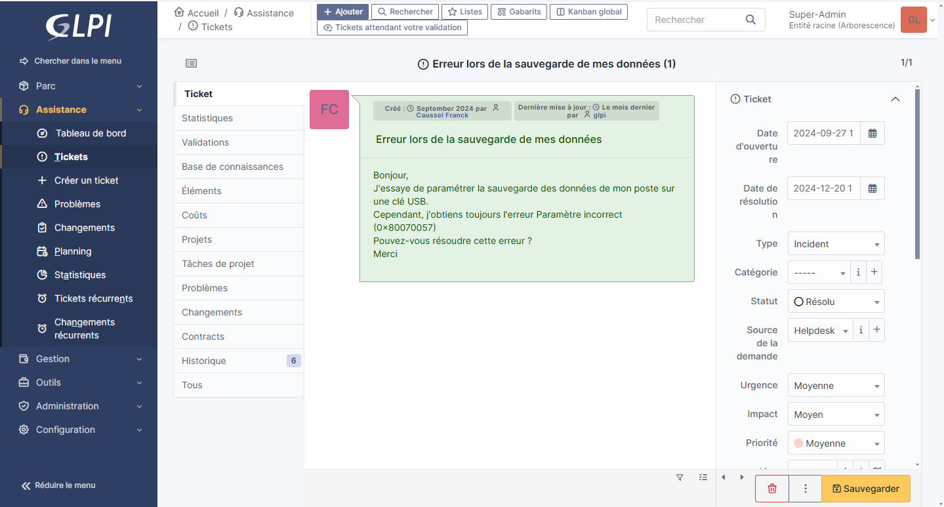
Task: Click the red trash delete icon
Action: coord(772,489)
